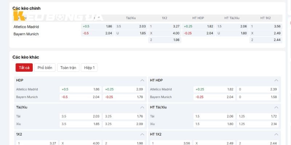
Task: Select HT HDP section Bayern -0.25 at 2.04
Action: tap(214, 97)
